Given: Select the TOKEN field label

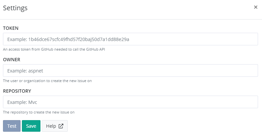Looking at the screenshot, I should [x=11, y=28].
